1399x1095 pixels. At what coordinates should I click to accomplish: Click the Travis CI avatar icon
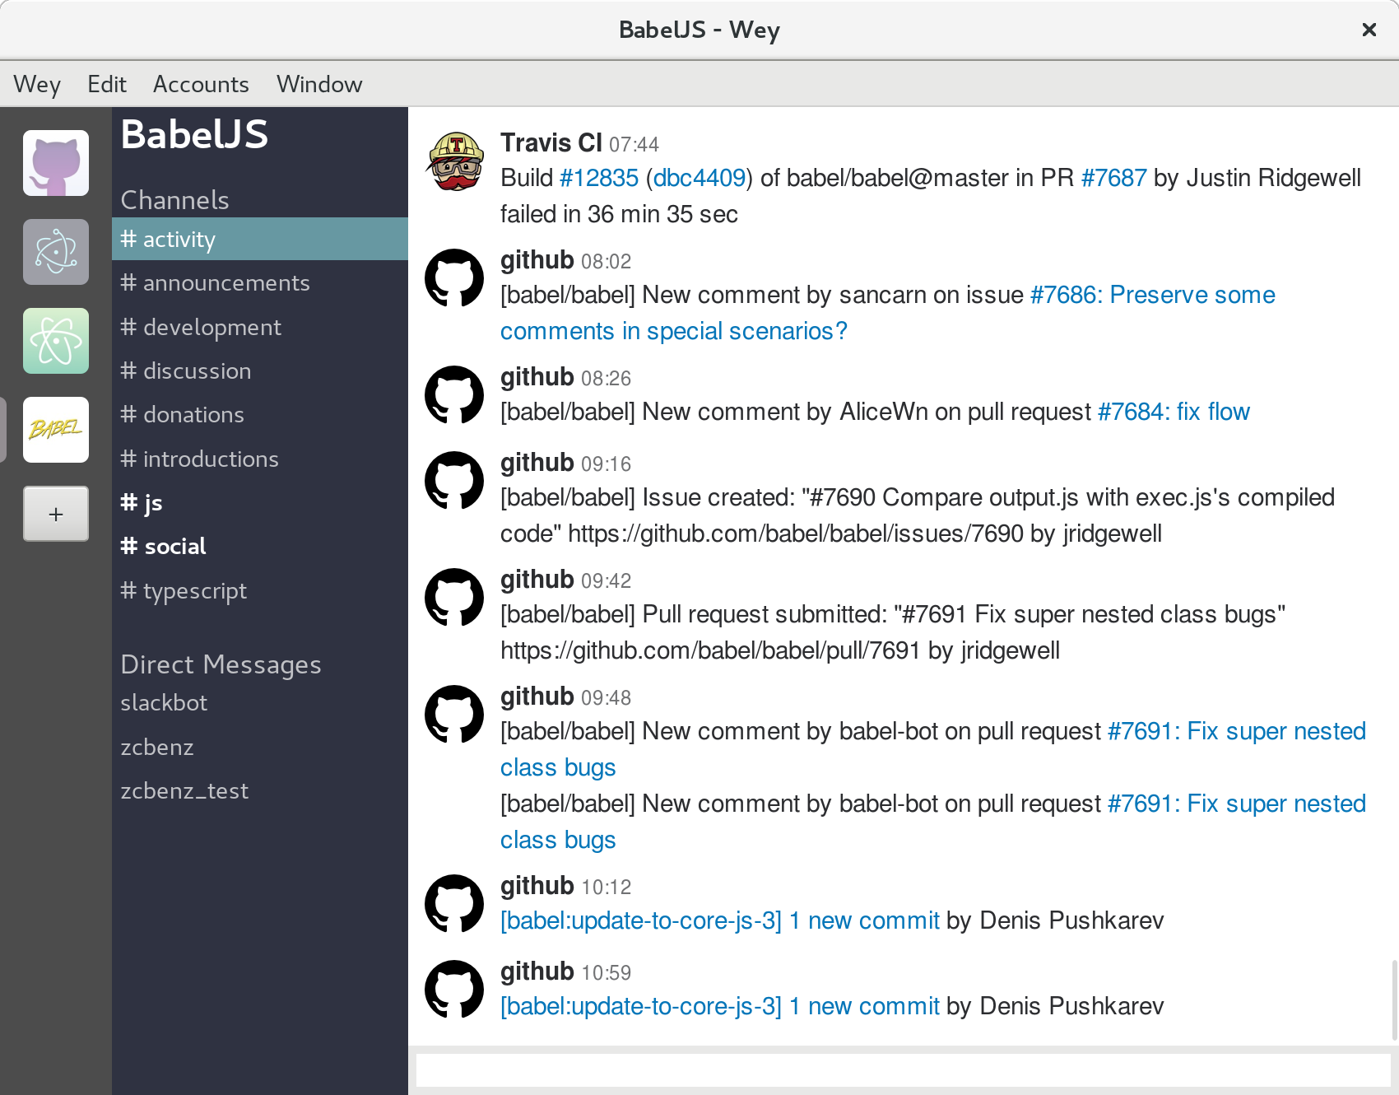click(454, 161)
